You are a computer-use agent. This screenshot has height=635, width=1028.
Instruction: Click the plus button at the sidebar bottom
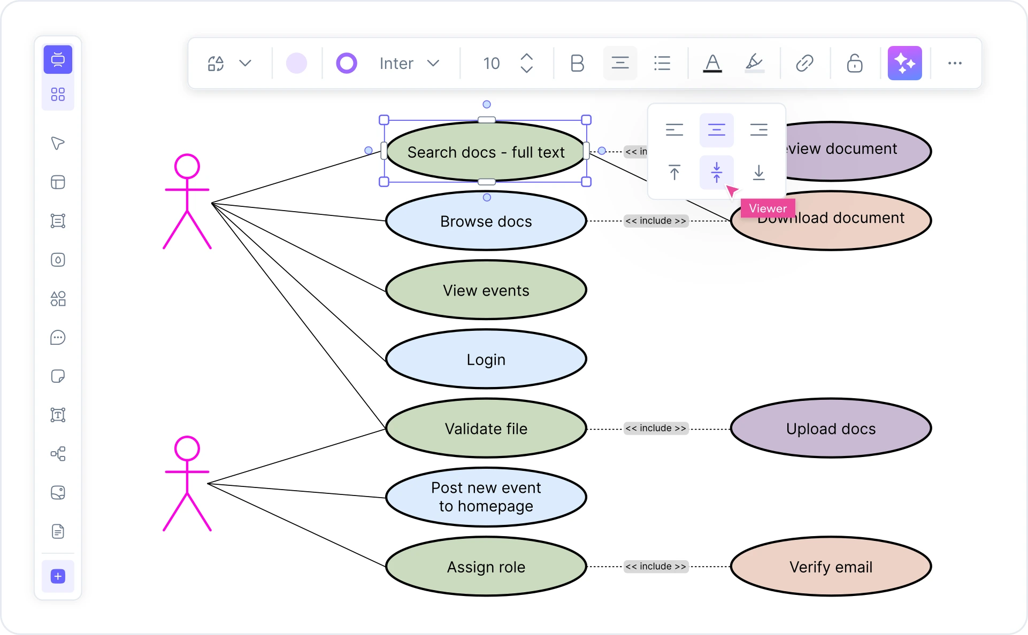pos(58,577)
